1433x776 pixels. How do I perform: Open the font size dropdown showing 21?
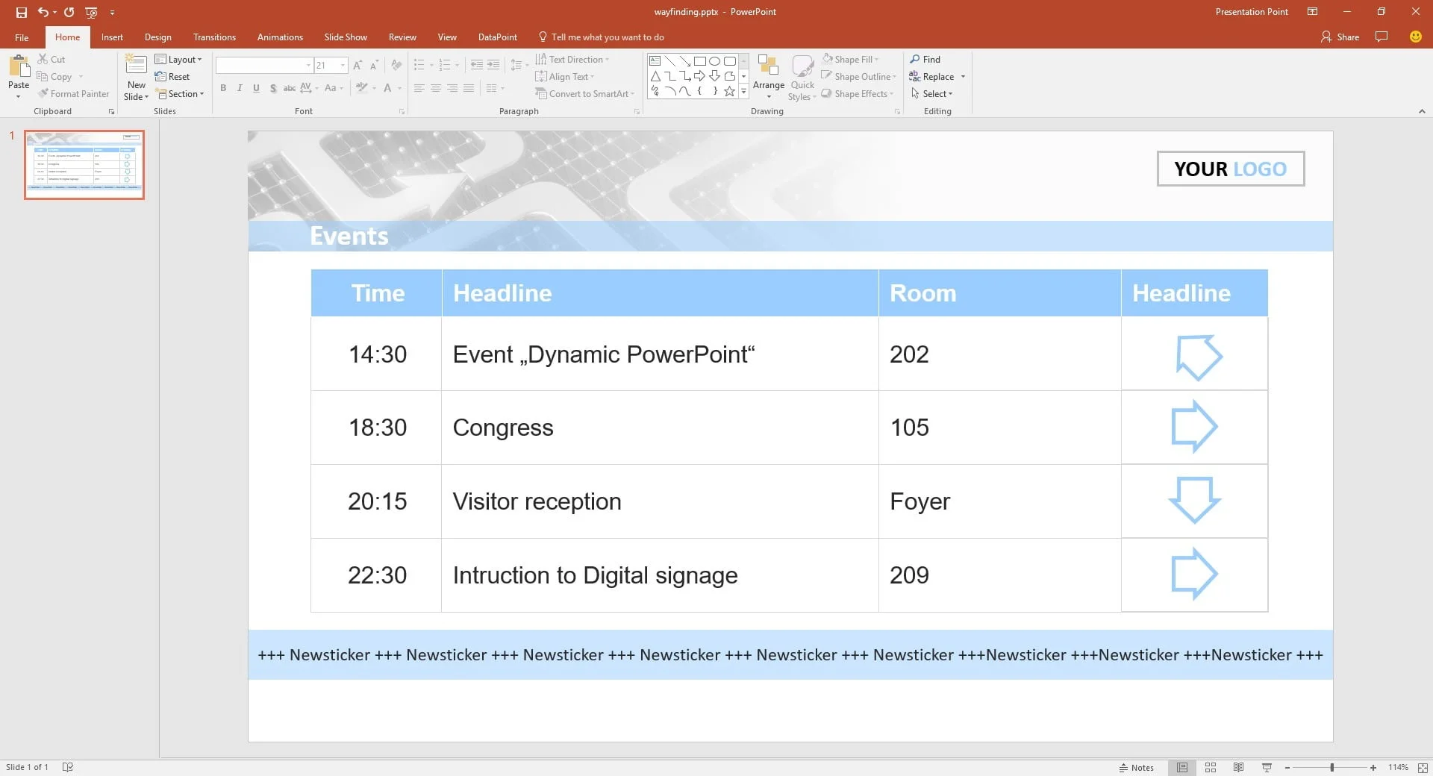point(343,66)
